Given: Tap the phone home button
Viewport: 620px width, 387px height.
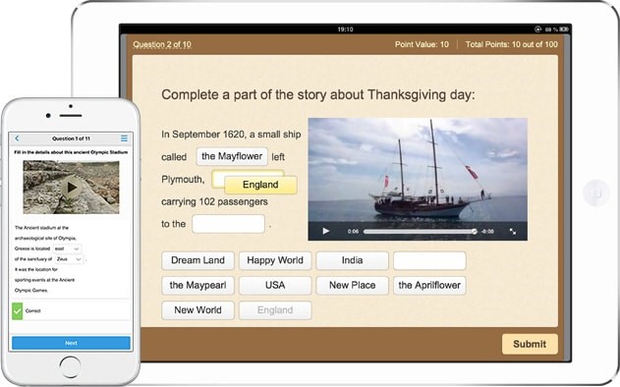Looking at the screenshot, I should 71,366.
